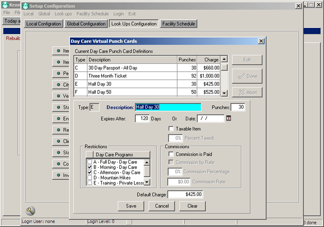Screen dimensions: 324x227
Task: Click the Punches input field
Action: coord(238,107)
